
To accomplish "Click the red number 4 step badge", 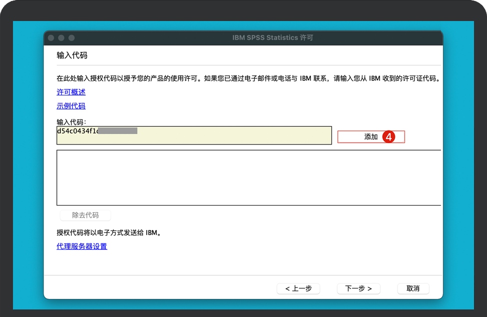I will click(x=389, y=136).
